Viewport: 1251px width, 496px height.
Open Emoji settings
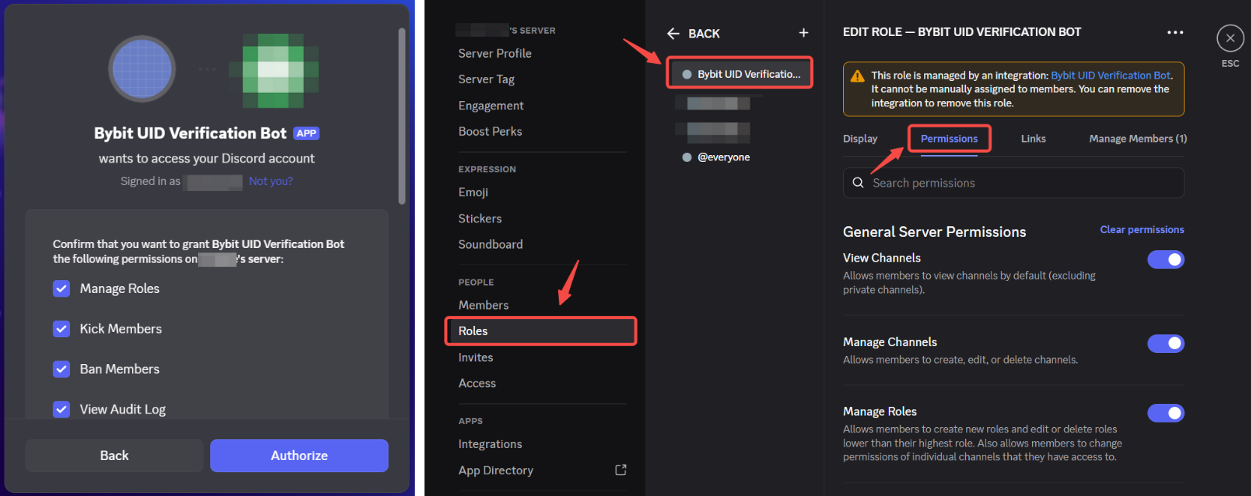pyautogui.click(x=473, y=193)
